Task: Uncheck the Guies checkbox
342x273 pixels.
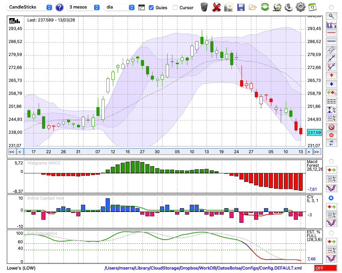Action: [151, 8]
